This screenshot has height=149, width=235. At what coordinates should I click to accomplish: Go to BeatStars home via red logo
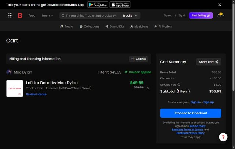tap(20, 15)
